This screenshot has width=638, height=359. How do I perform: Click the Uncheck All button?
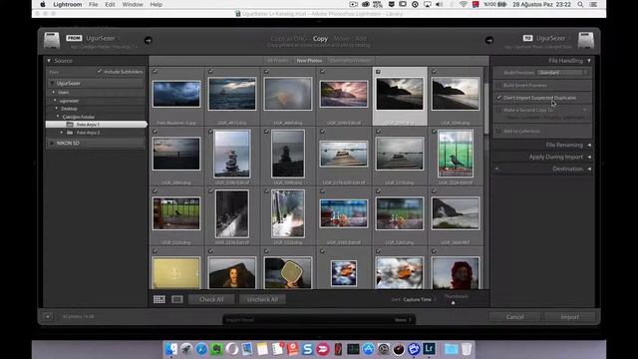coord(262,299)
